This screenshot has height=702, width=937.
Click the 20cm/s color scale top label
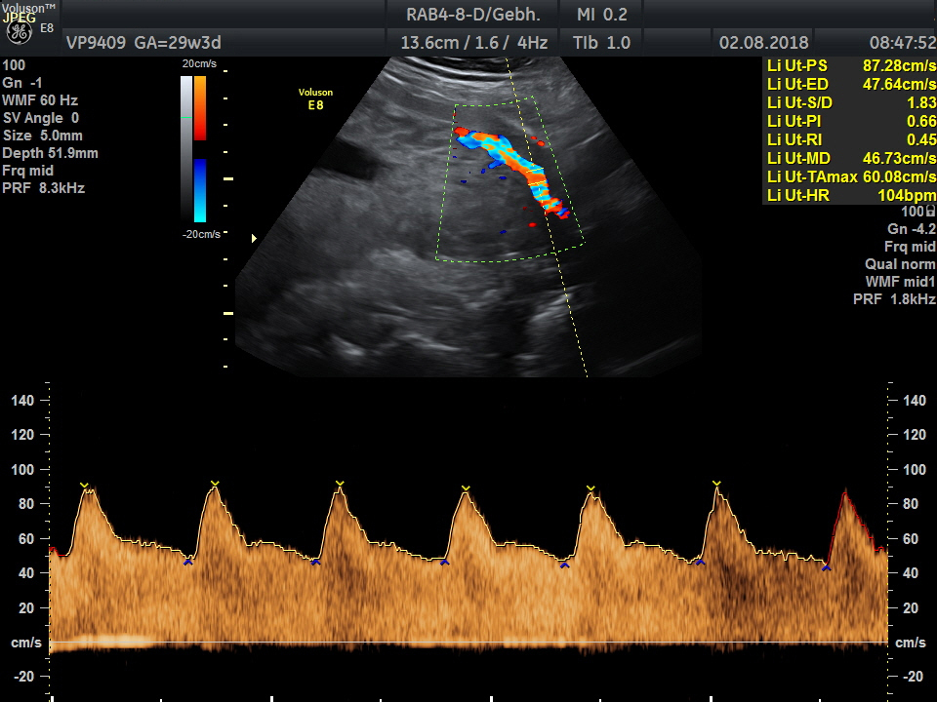coord(199,64)
